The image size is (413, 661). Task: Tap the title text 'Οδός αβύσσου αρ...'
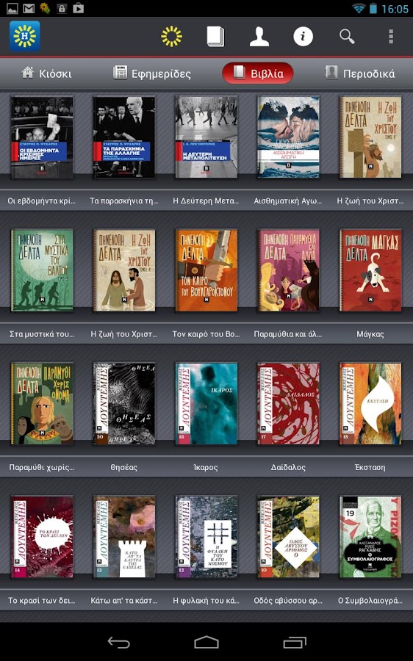click(x=288, y=601)
